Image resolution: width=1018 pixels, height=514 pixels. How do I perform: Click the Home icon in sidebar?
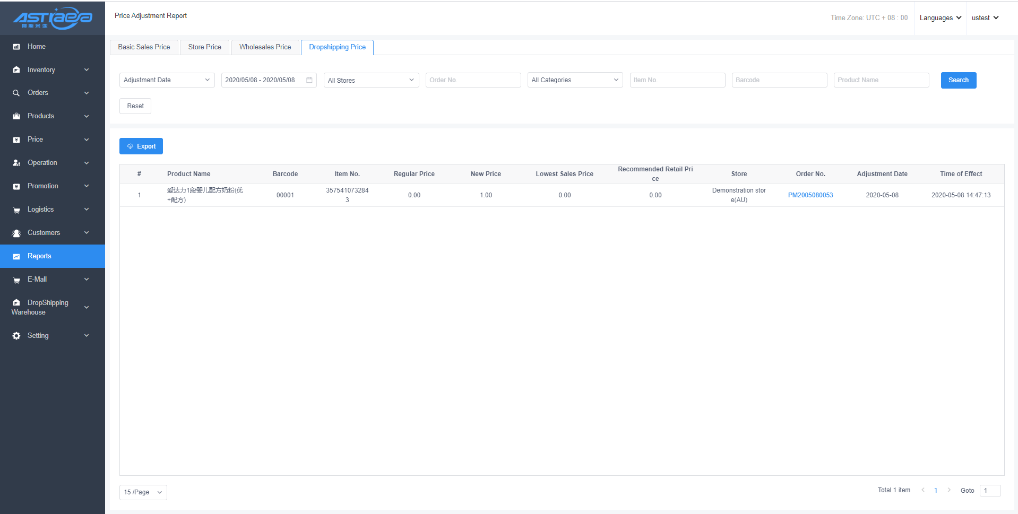tap(16, 47)
